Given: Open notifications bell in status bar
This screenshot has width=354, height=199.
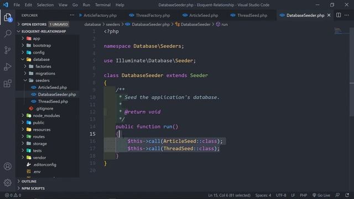Looking at the screenshot, I should click(x=347, y=195).
